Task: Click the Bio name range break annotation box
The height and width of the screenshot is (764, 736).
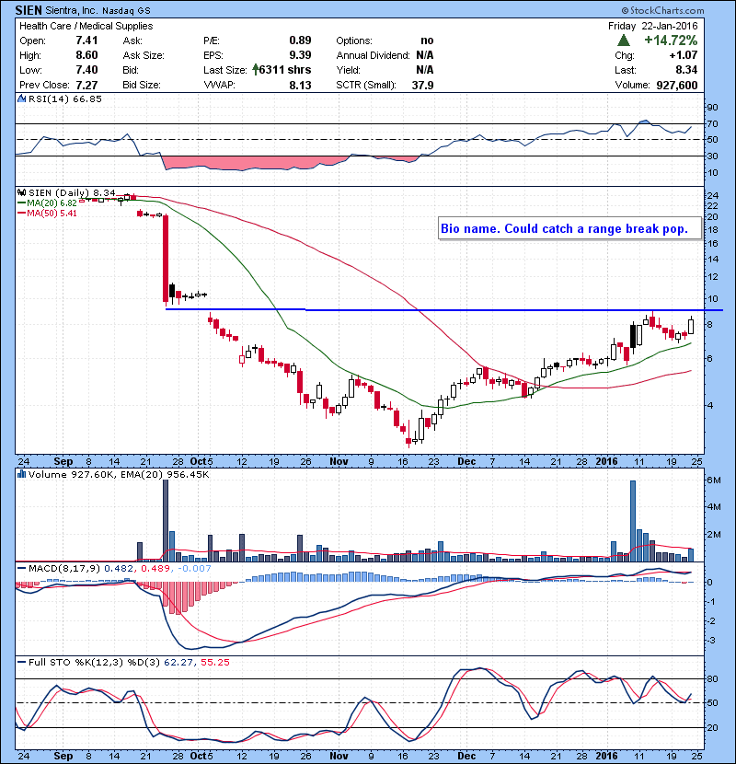Action: [x=569, y=228]
